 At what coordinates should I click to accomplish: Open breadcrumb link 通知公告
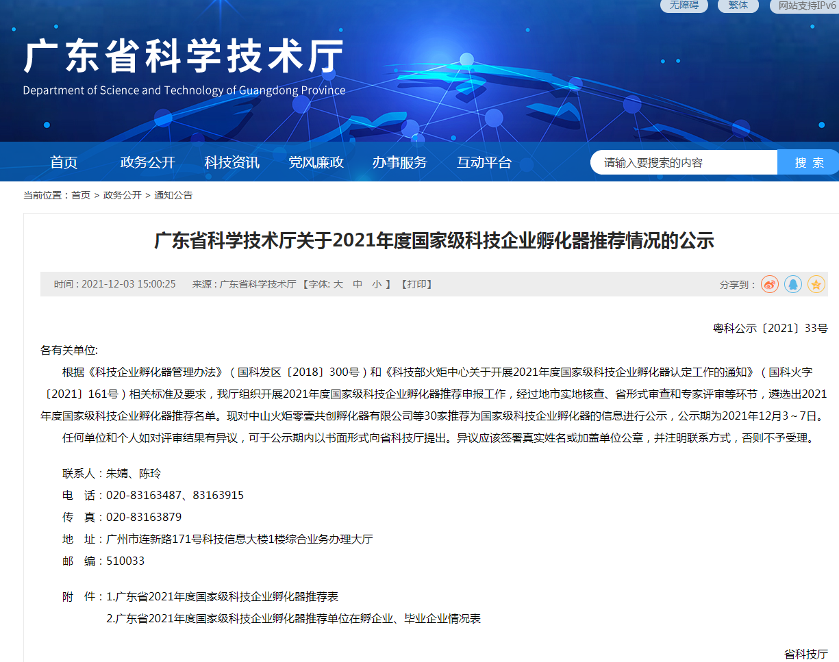[173, 195]
